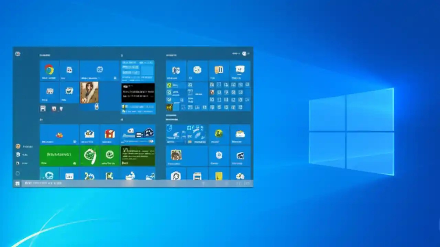Click the tile group's move handle
Viewport: 440px width, 247px height.
122,55
